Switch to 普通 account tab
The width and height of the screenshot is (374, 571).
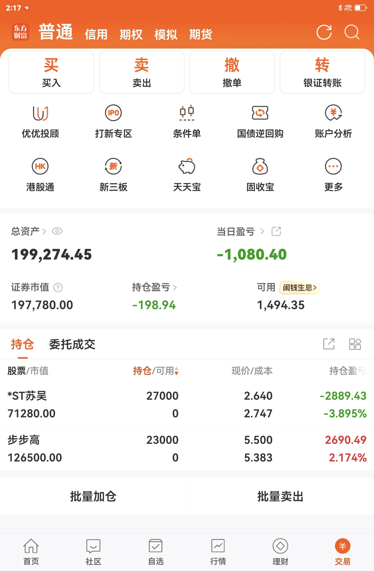pyautogui.click(x=56, y=32)
